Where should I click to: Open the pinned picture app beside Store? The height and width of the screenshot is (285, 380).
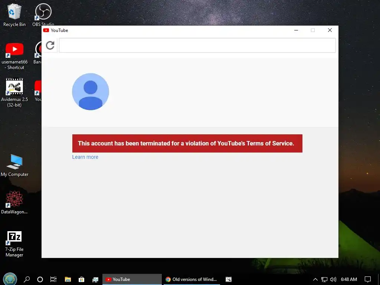(x=95, y=279)
